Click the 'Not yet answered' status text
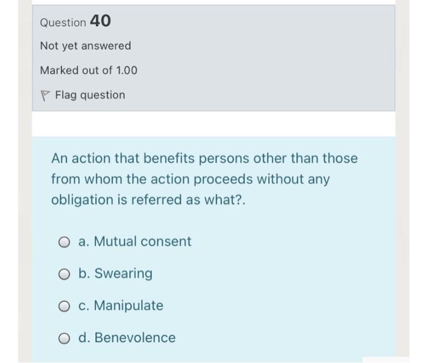 (x=85, y=46)
